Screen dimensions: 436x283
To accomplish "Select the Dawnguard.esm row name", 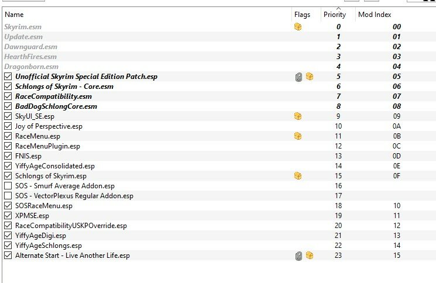I will 30,47.
